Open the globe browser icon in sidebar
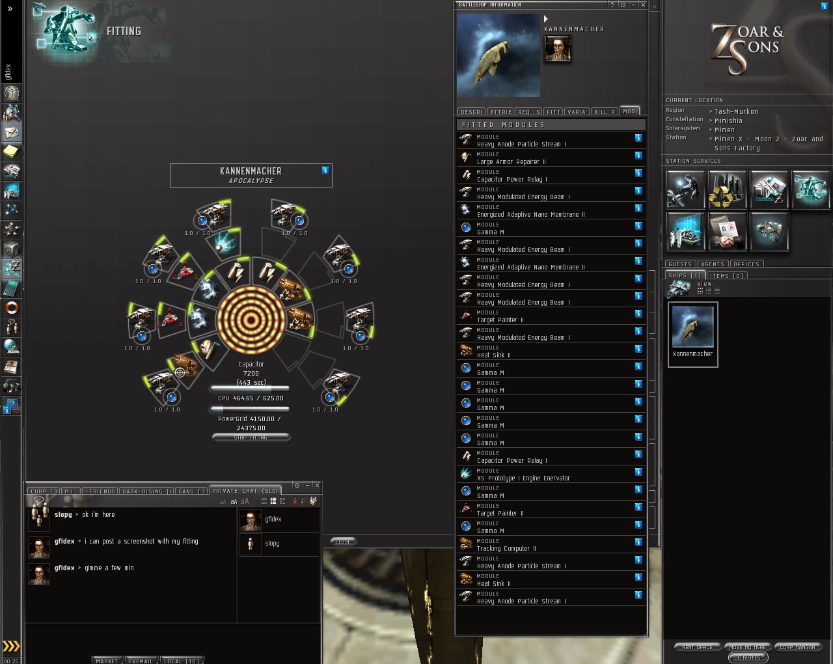This screenshot has width=833, height=664. [12, 347]
